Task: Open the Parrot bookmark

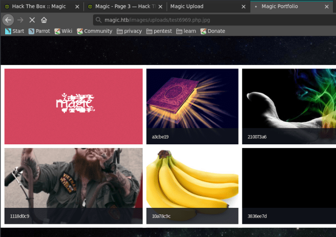Action: [x=39, y=31]
